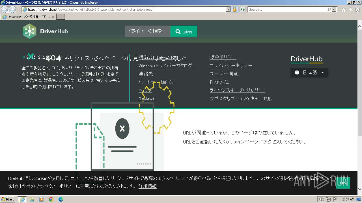
Task: Open the ユーザー同意 link
Action: tap(224, 74)
